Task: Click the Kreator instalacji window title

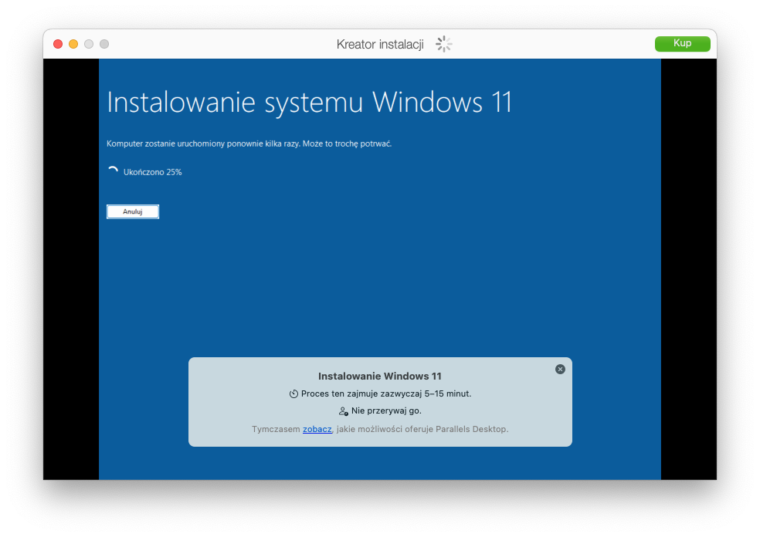Action: (380, 45)
